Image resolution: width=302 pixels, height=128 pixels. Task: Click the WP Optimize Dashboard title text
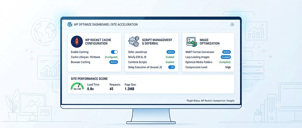106,25
